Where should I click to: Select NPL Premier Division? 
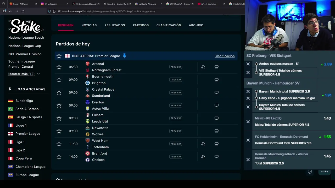[x=25, y=54]
